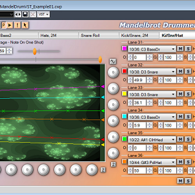Open the Lane 34 C3 BassDr note dropdown

[x=152, y=117]
